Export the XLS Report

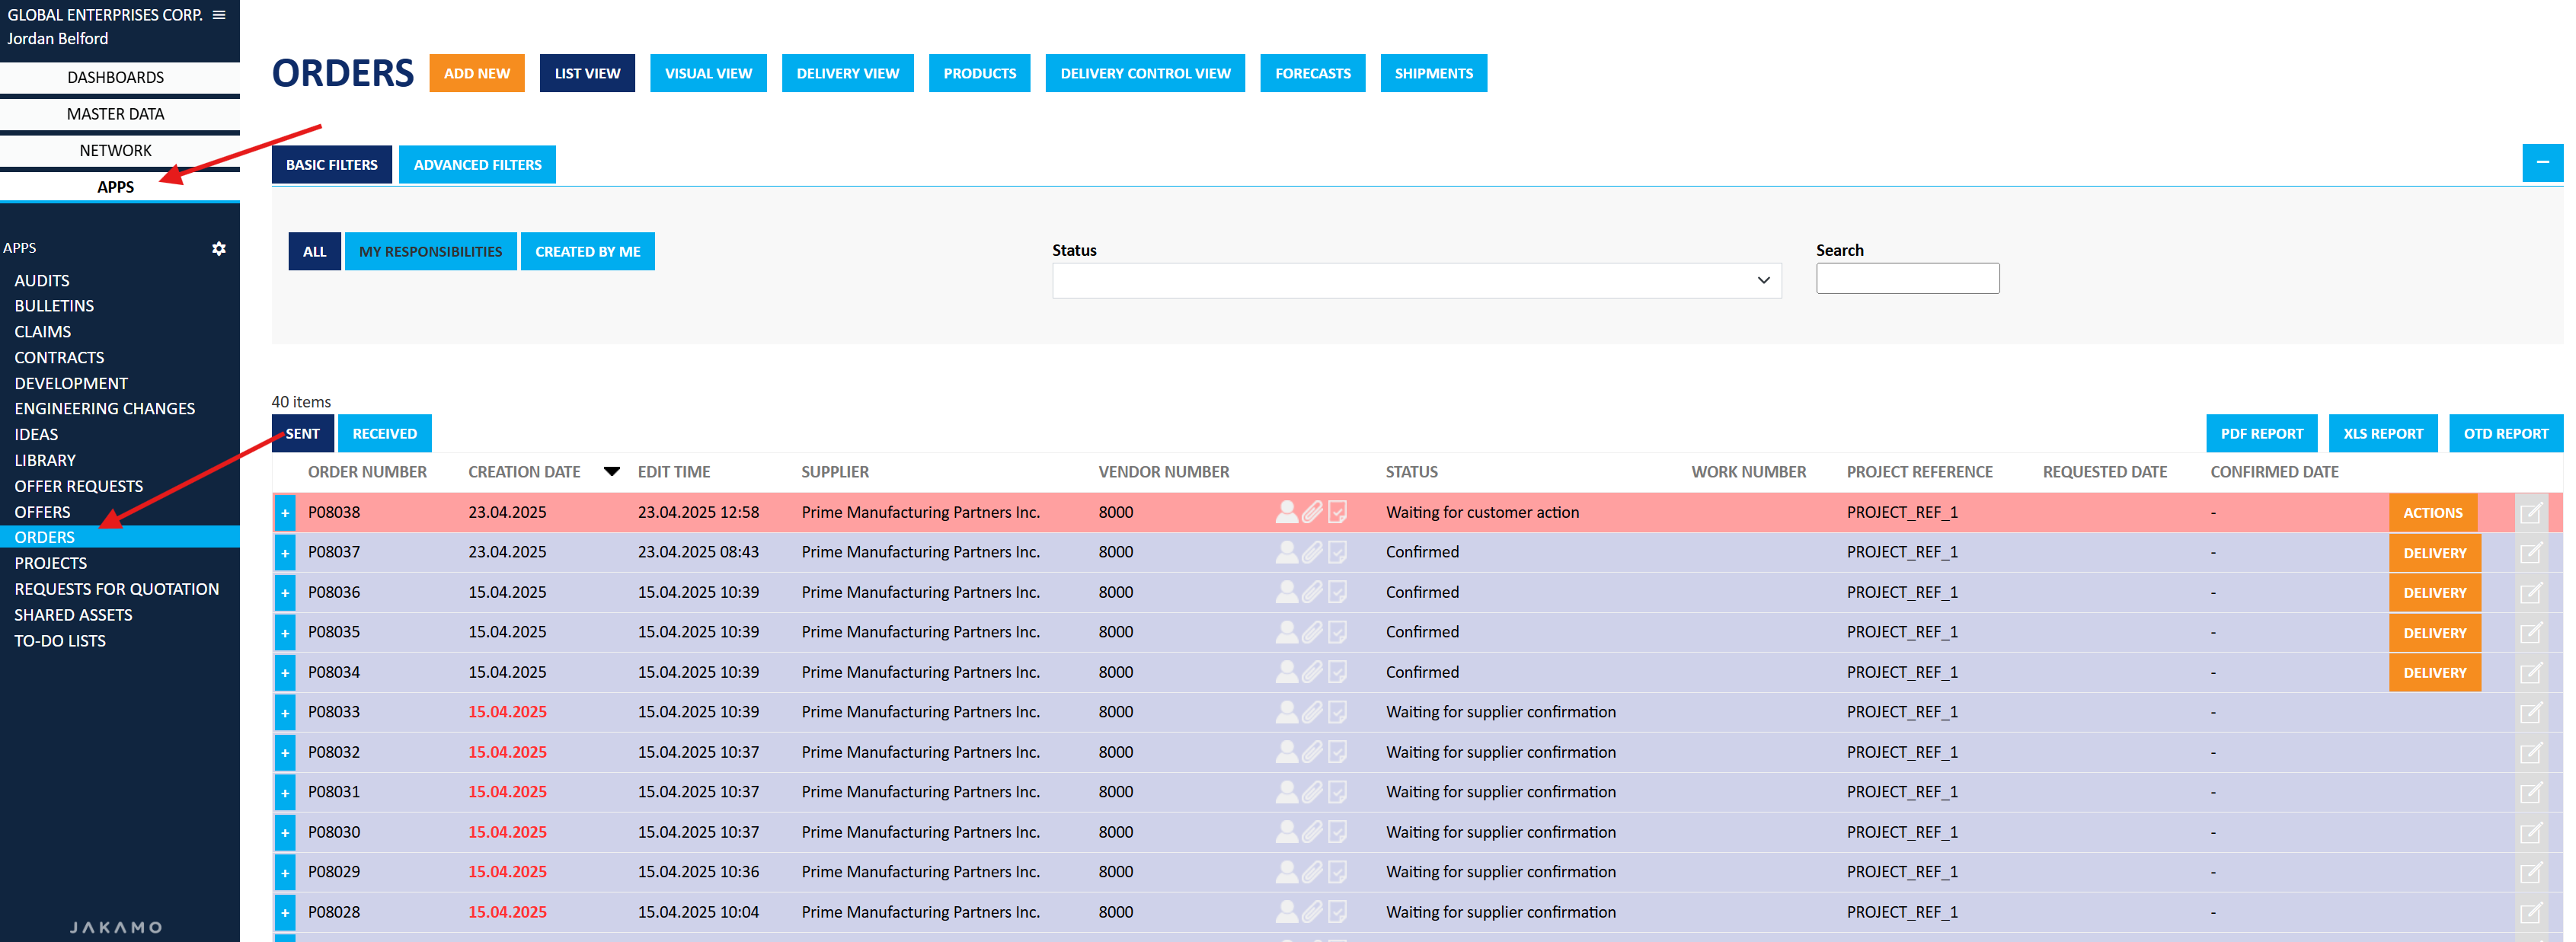(x=2382, y=433)
